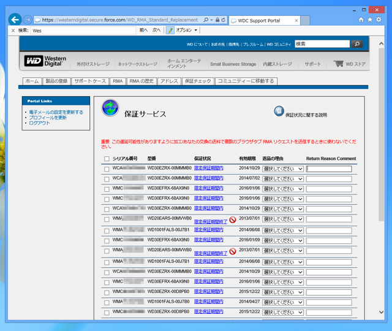Check the first WD30EZRX-00D8PB0 row checkbox

tap(107, 293)
